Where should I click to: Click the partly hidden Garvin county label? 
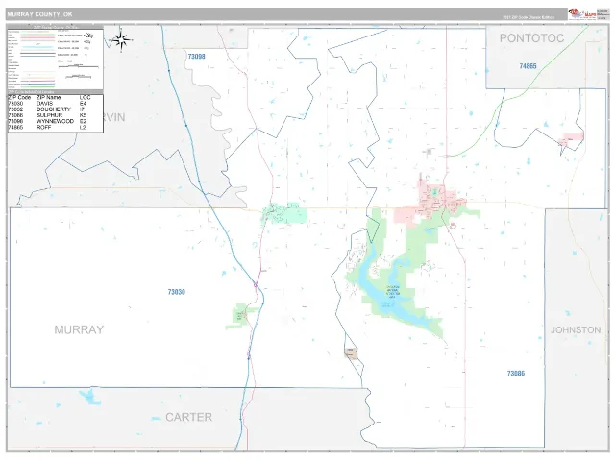point(114,117)
